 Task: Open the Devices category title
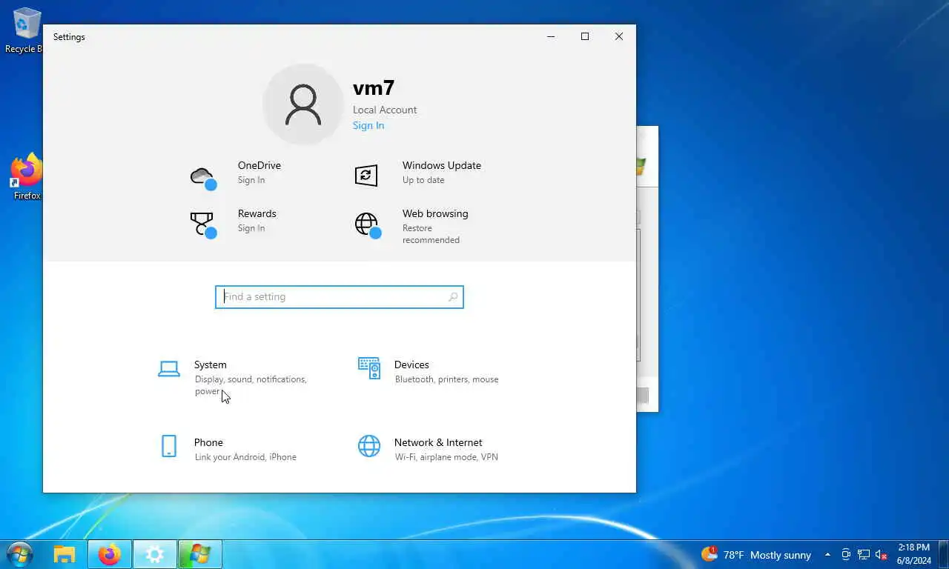(411, 365)
